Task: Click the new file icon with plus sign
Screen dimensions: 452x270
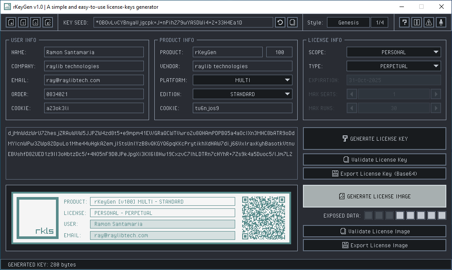Action: [x=11, y=22]
